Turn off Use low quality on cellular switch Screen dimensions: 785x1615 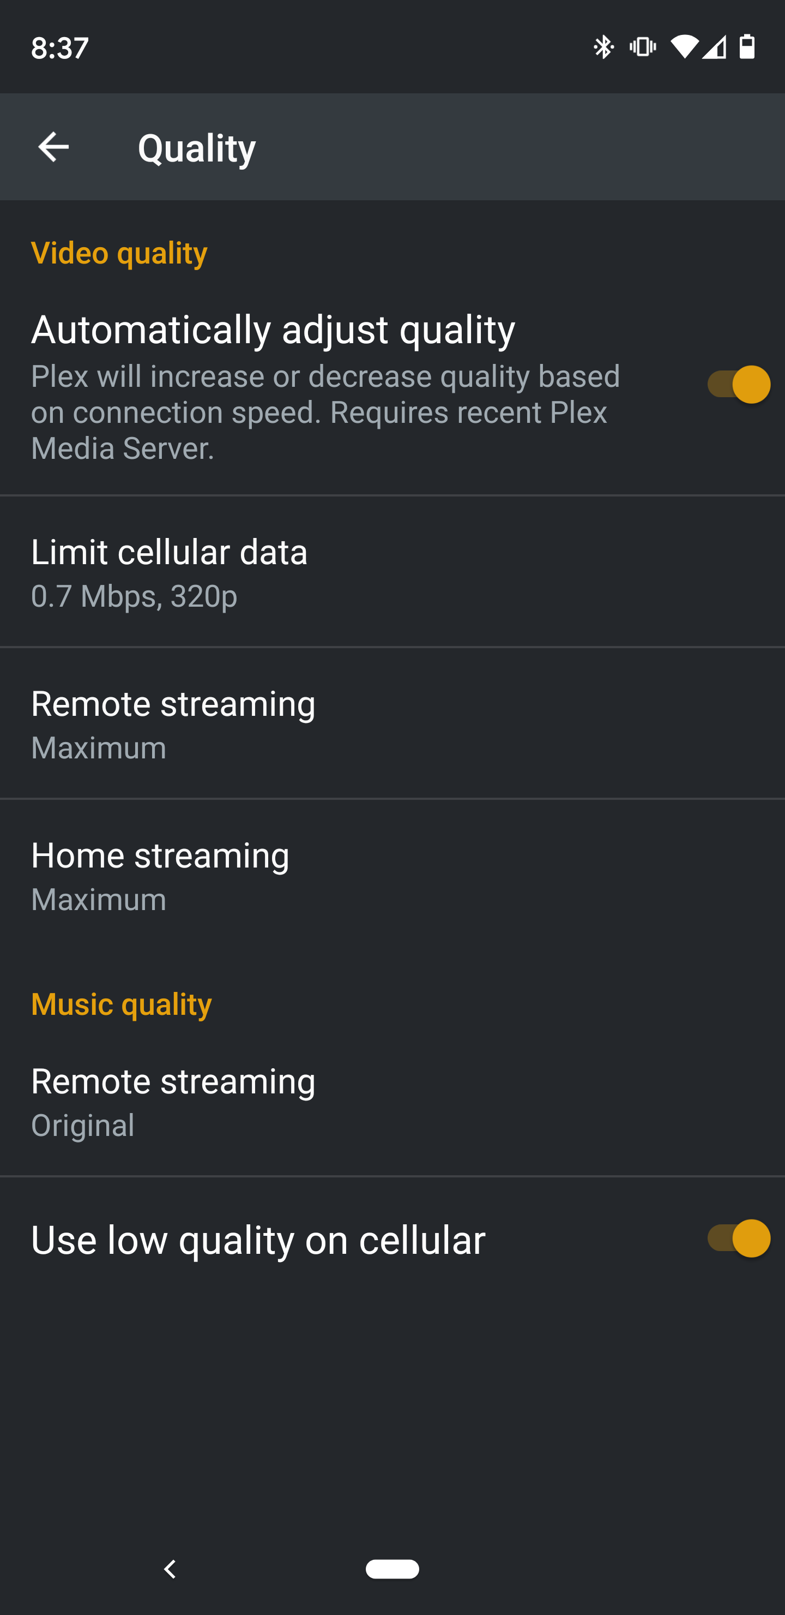738,1238
